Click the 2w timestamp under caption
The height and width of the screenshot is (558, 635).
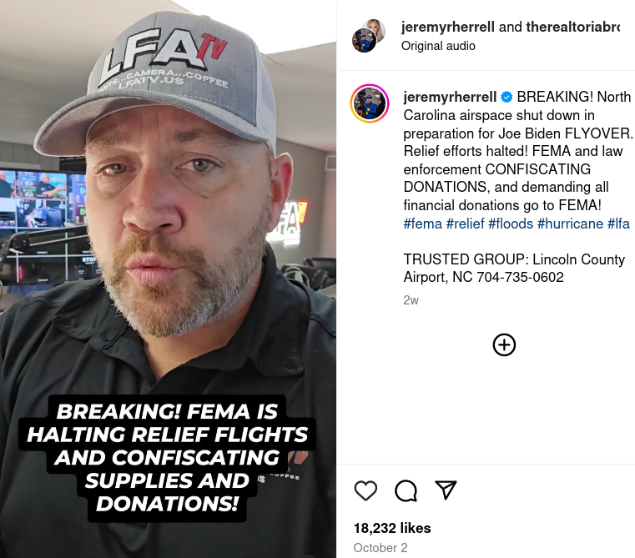(411, 300)
